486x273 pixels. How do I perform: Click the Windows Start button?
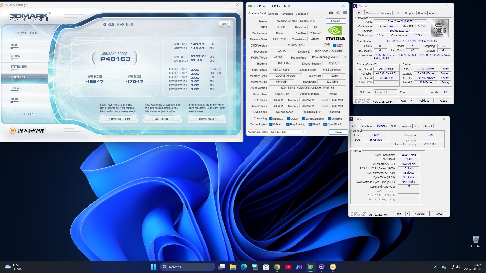click(x=153, y=267)
